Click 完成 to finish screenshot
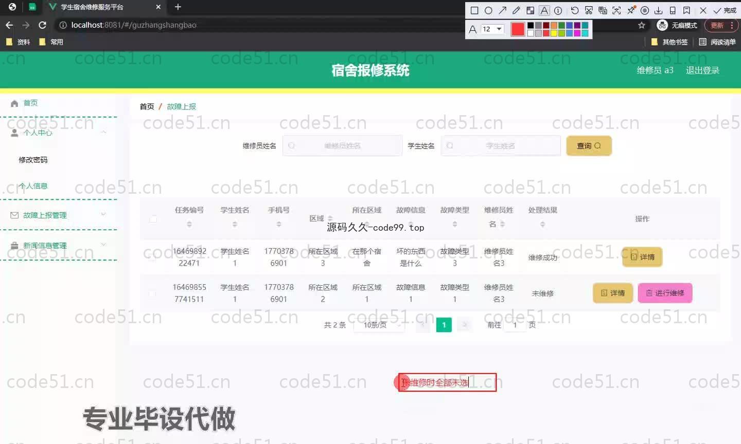This screenshot has height=444, width=741. 725,10
